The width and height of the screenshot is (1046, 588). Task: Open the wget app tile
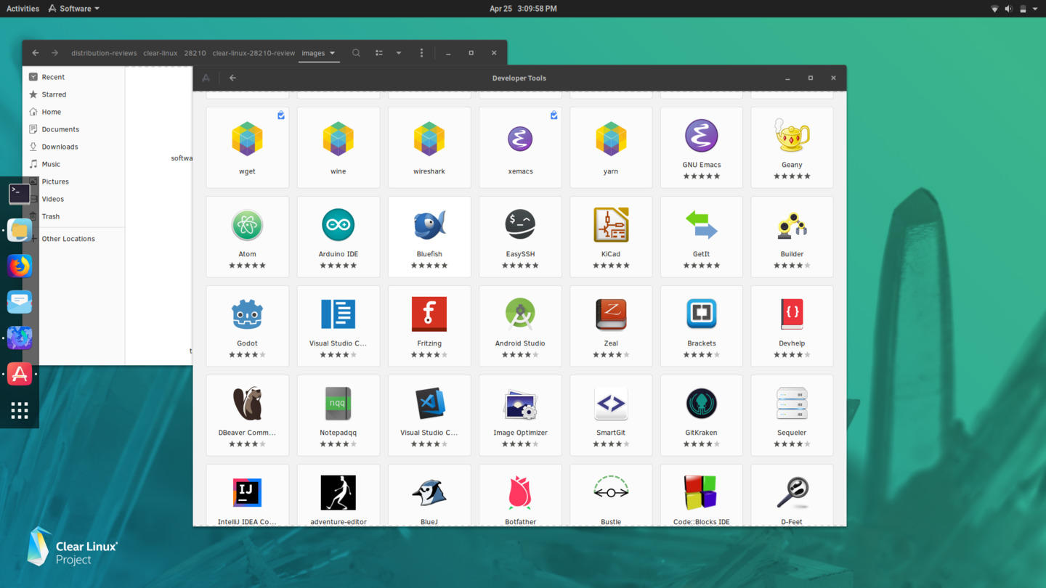247,147
